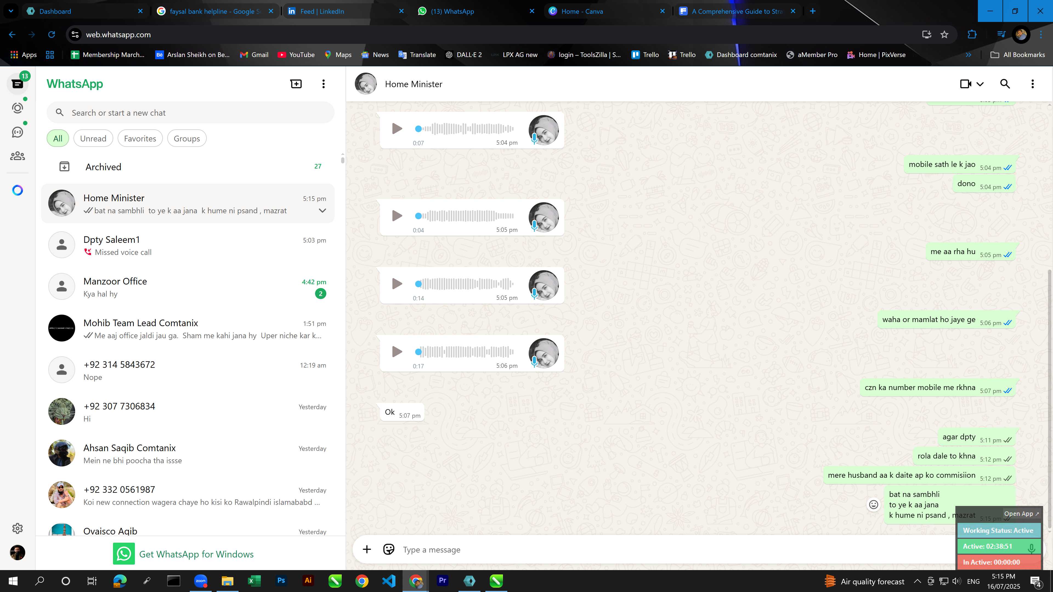The image size is (1053, 592).
Task: Open the browser tab search dropdown
Action: coord(11,11)
